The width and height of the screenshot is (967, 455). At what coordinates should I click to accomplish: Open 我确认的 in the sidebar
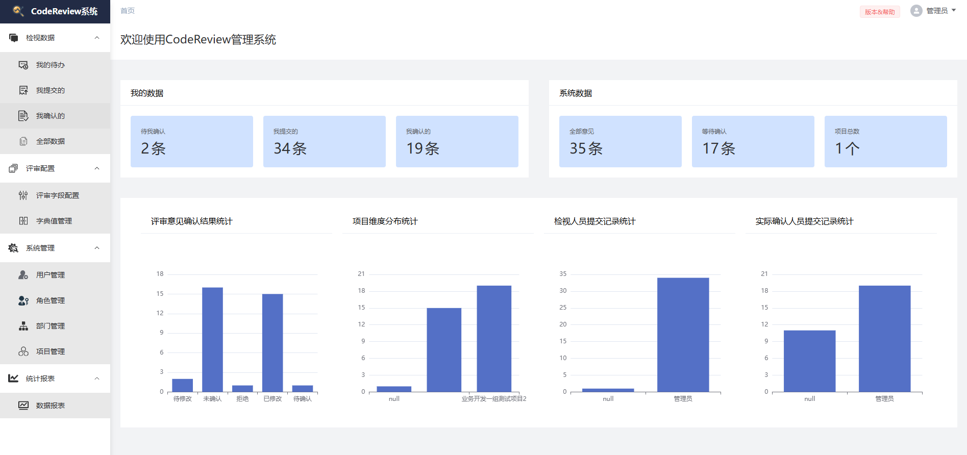pyautogui.click(x=51, y=116)
